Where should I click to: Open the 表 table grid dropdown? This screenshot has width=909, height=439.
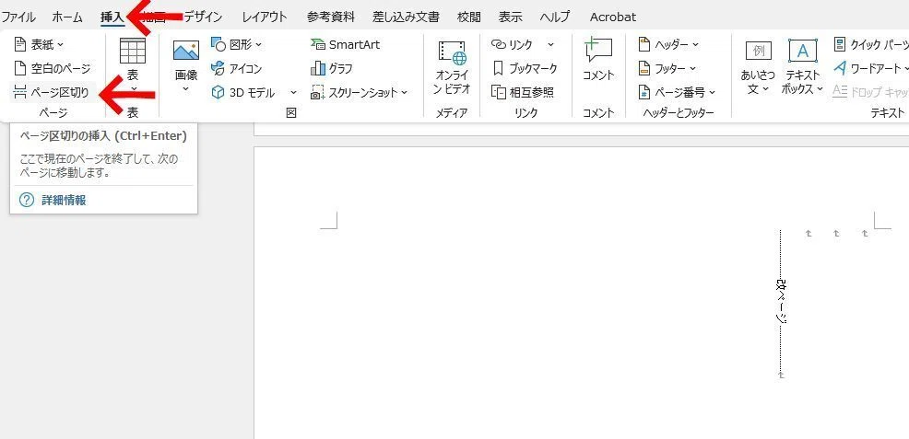[133, 64]
